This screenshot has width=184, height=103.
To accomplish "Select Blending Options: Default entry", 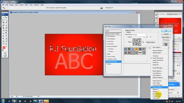I will 113,34.
